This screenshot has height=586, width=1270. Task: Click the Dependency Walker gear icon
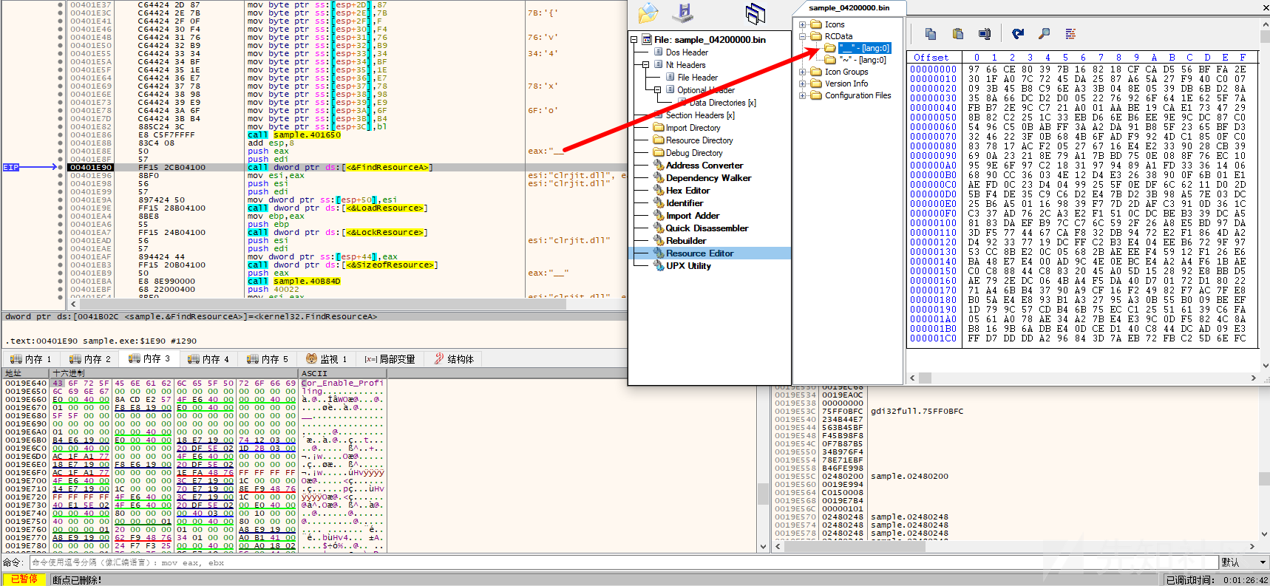659,178
